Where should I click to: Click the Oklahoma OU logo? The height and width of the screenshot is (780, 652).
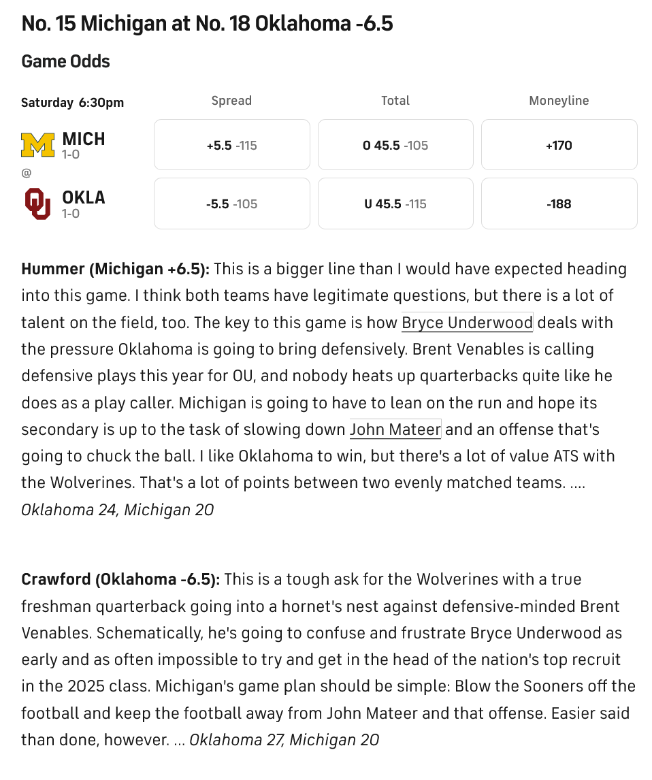[x=38, y=204]
